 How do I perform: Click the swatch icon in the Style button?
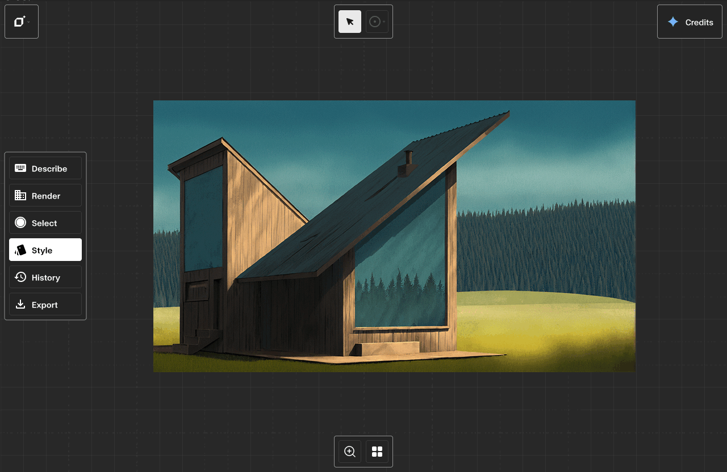coord(20,250)
